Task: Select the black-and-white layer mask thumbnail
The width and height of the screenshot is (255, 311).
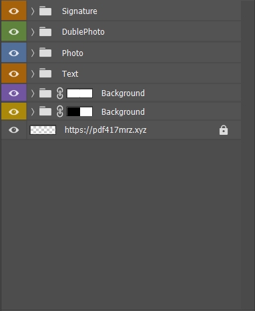Action: tap(79, 111)
